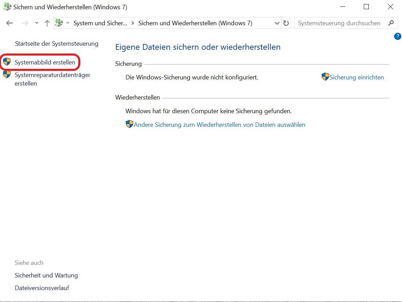Viewport: 402px width, 302px height.
Task: Go up one folder level
Action: pyautogui.click(x=47, y=23)
